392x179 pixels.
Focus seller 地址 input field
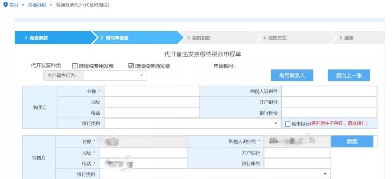point(143,153)
